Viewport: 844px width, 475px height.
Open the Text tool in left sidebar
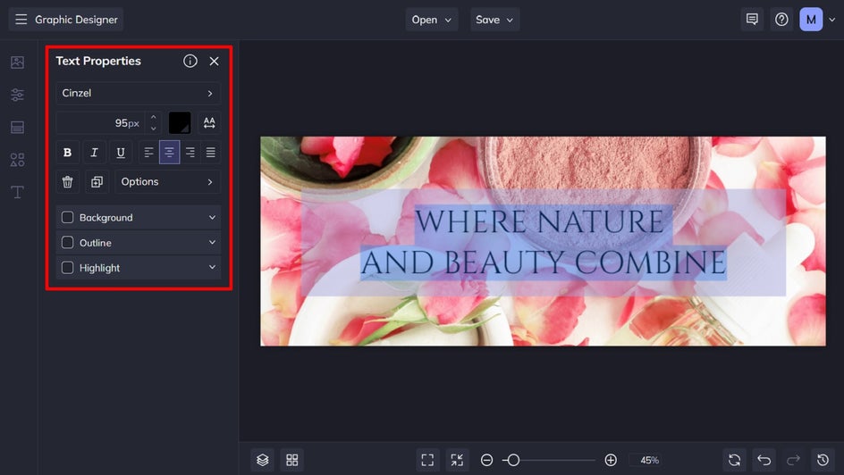pyautogui.click(x=17, y=192)
